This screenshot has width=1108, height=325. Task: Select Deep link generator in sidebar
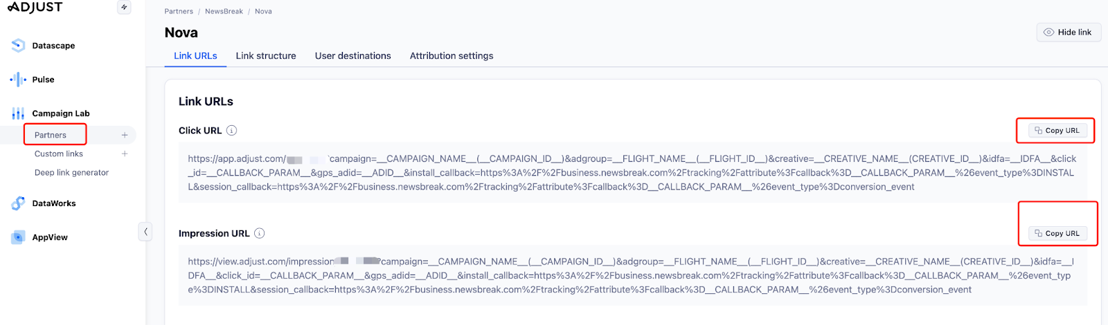(x=71, y=173)
